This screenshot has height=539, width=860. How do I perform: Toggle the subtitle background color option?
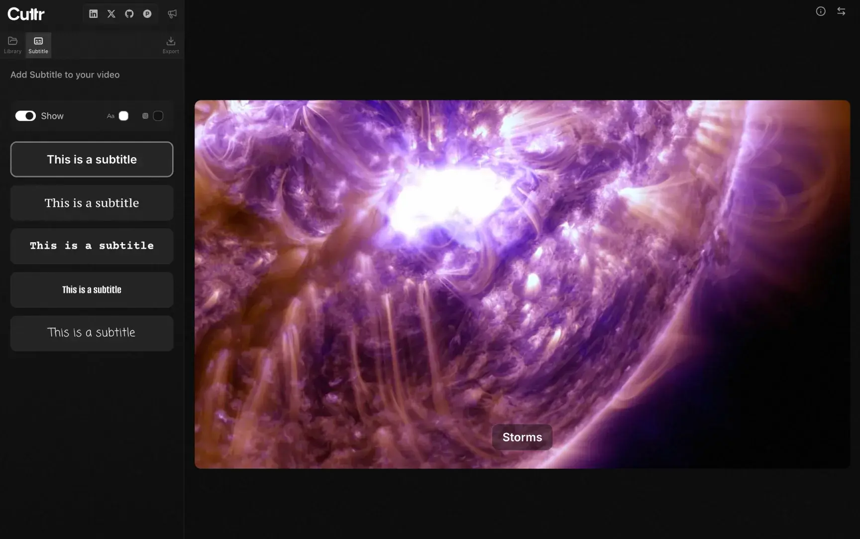(158, 115)
